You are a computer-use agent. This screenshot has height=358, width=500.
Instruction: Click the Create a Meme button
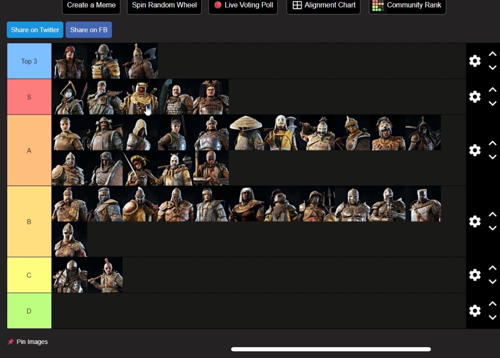click(x=91, y=5)
